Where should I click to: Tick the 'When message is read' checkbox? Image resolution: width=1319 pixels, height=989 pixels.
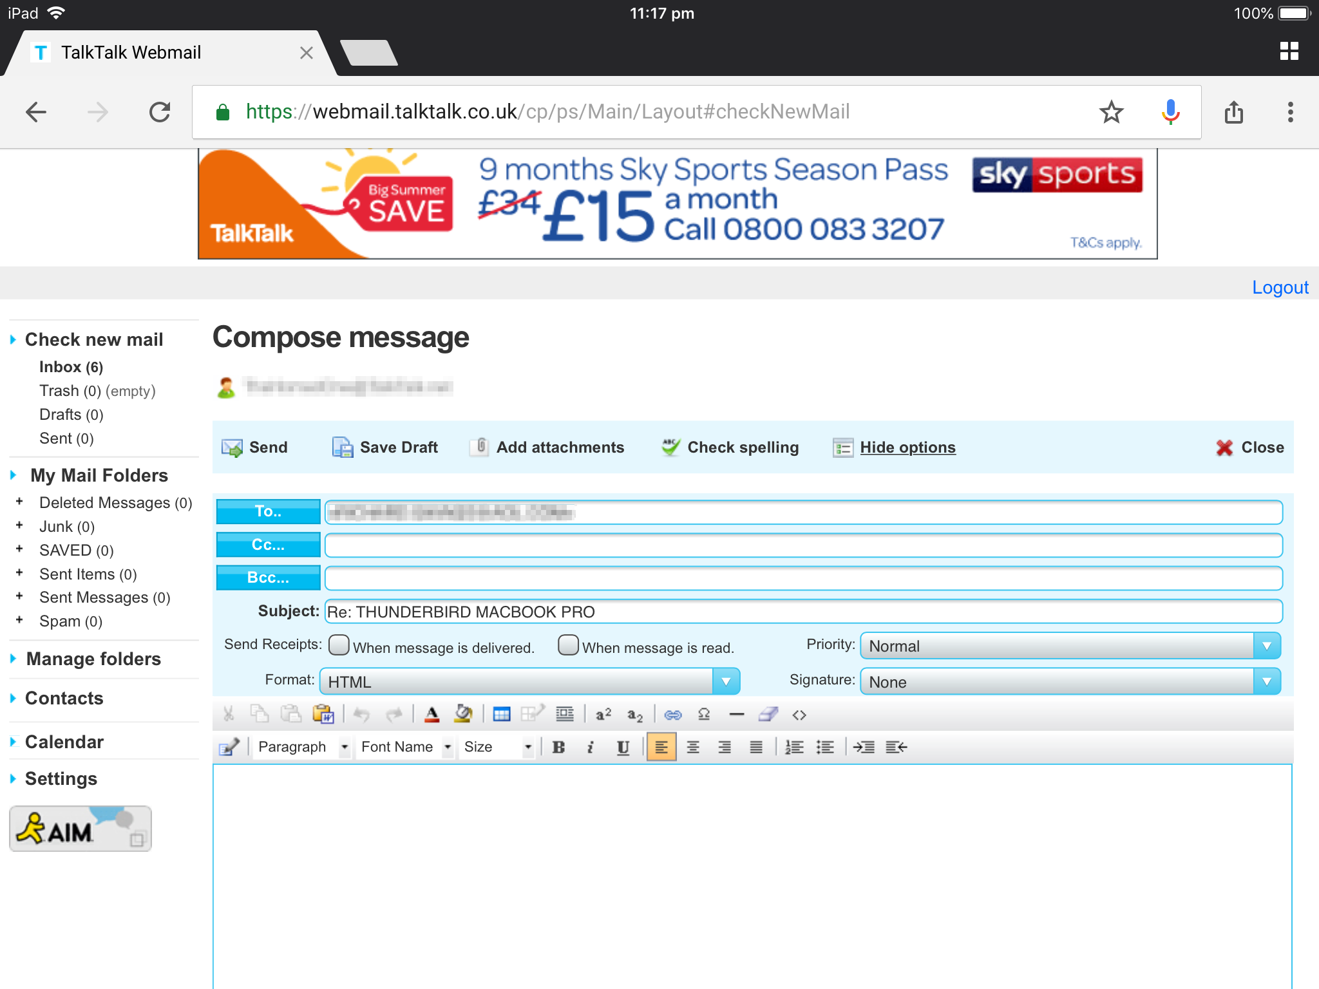click(x=568, y=645)
